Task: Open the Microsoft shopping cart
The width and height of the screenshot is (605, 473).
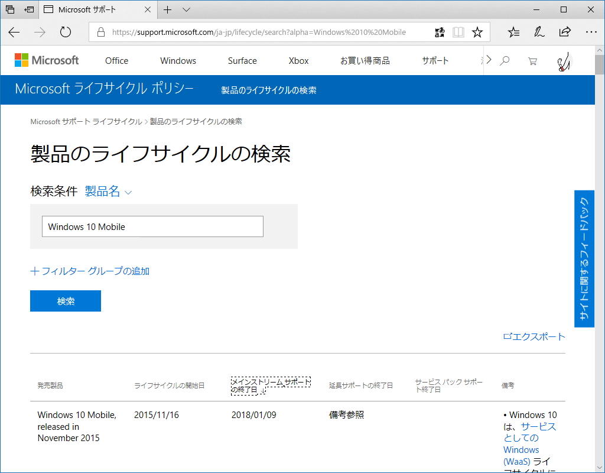Action: 532,60
